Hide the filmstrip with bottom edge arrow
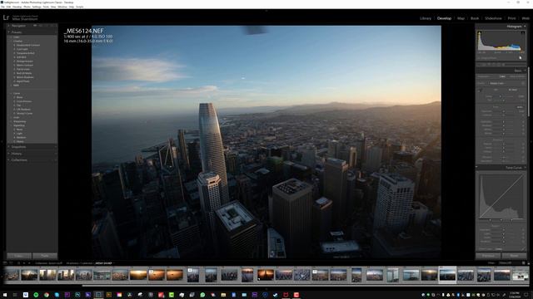This screenshot has height=299, width=533. pos(266,290)
